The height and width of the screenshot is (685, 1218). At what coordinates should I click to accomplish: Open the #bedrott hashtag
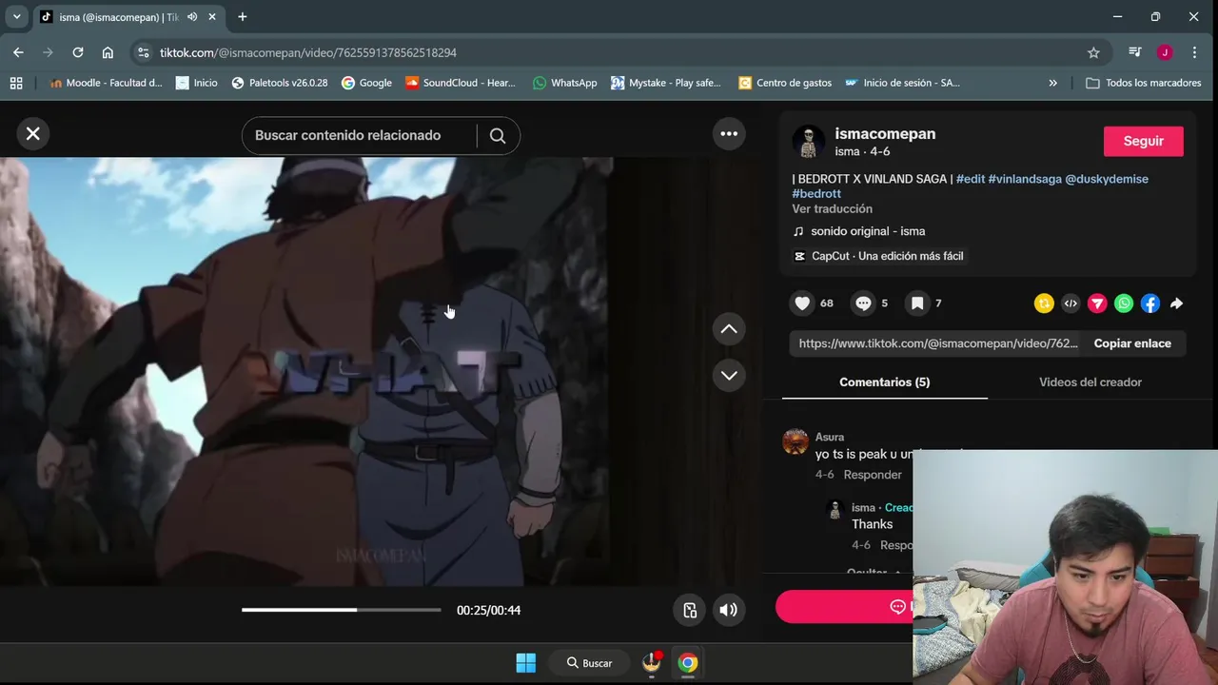816,193
